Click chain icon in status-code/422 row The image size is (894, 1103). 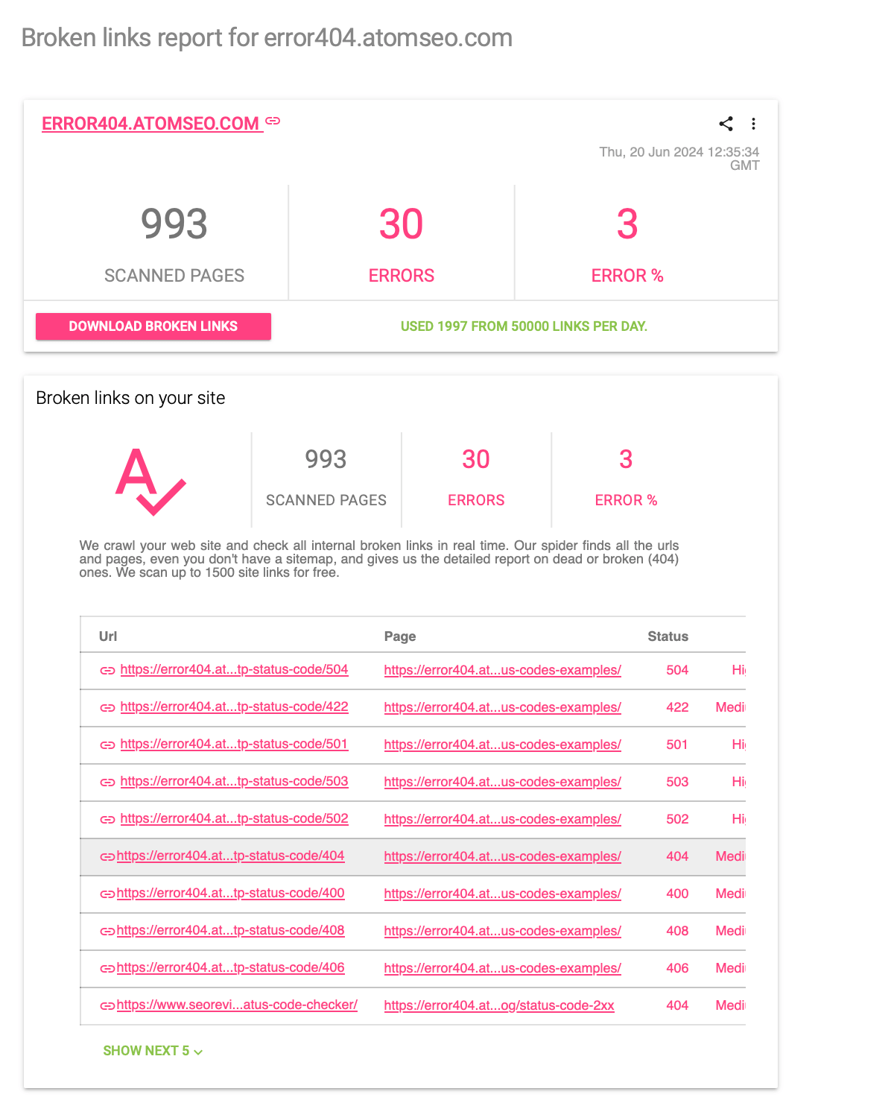(107, 707)
